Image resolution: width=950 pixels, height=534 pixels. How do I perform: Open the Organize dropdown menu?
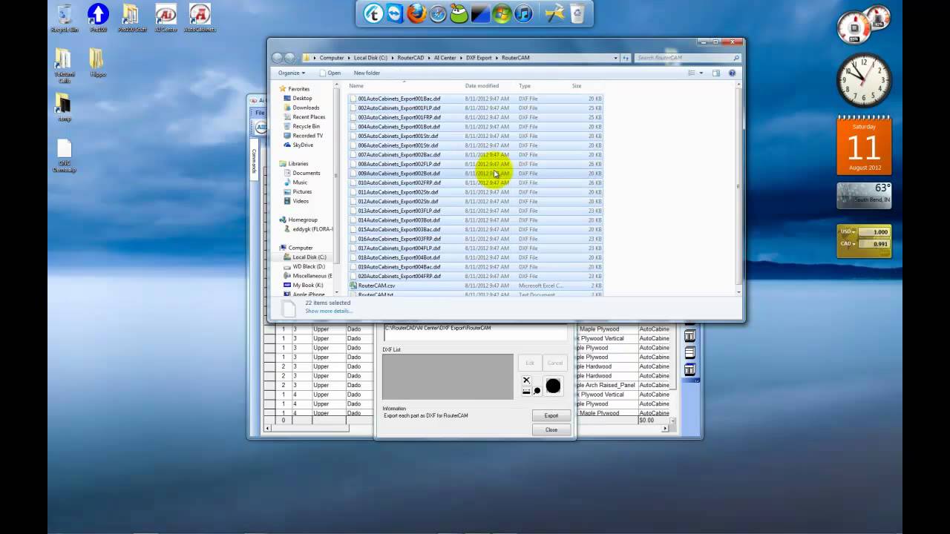(x=291, y=73)
